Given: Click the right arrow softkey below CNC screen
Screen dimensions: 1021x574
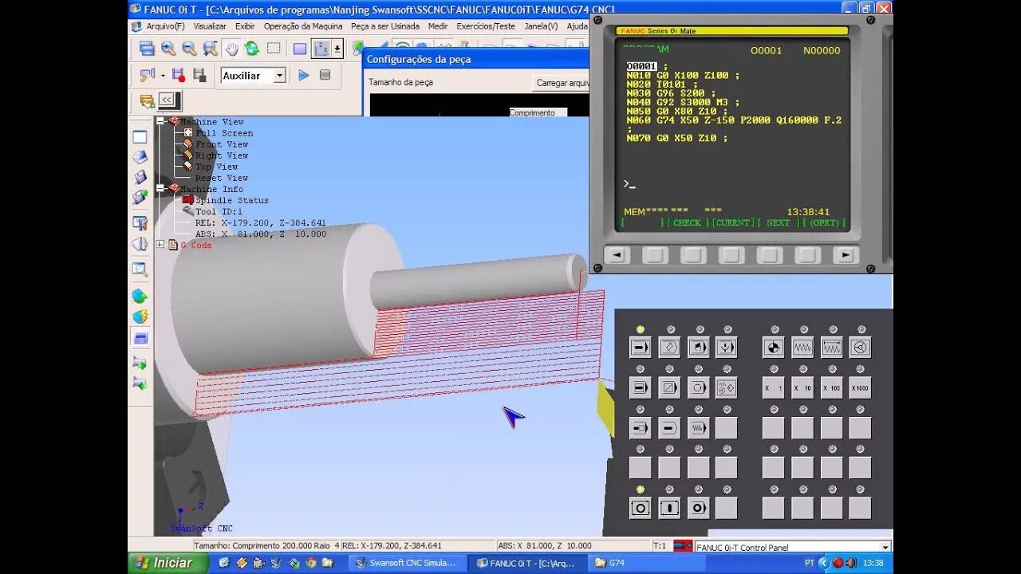Looking at the screenshot, I should click(846, 255).
